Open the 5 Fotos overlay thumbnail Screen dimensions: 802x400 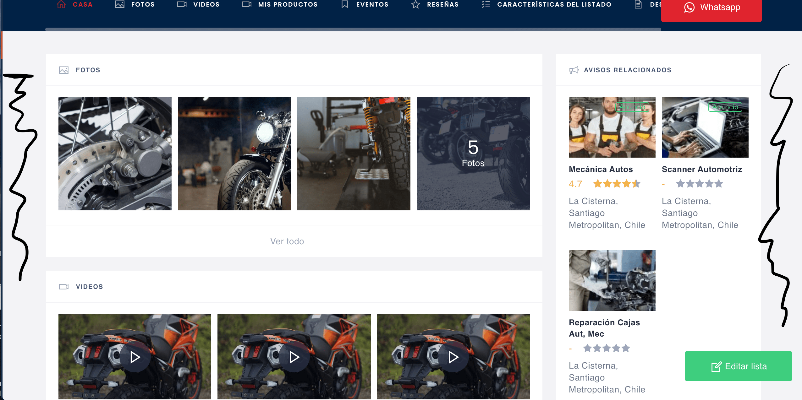pos(473,154)
